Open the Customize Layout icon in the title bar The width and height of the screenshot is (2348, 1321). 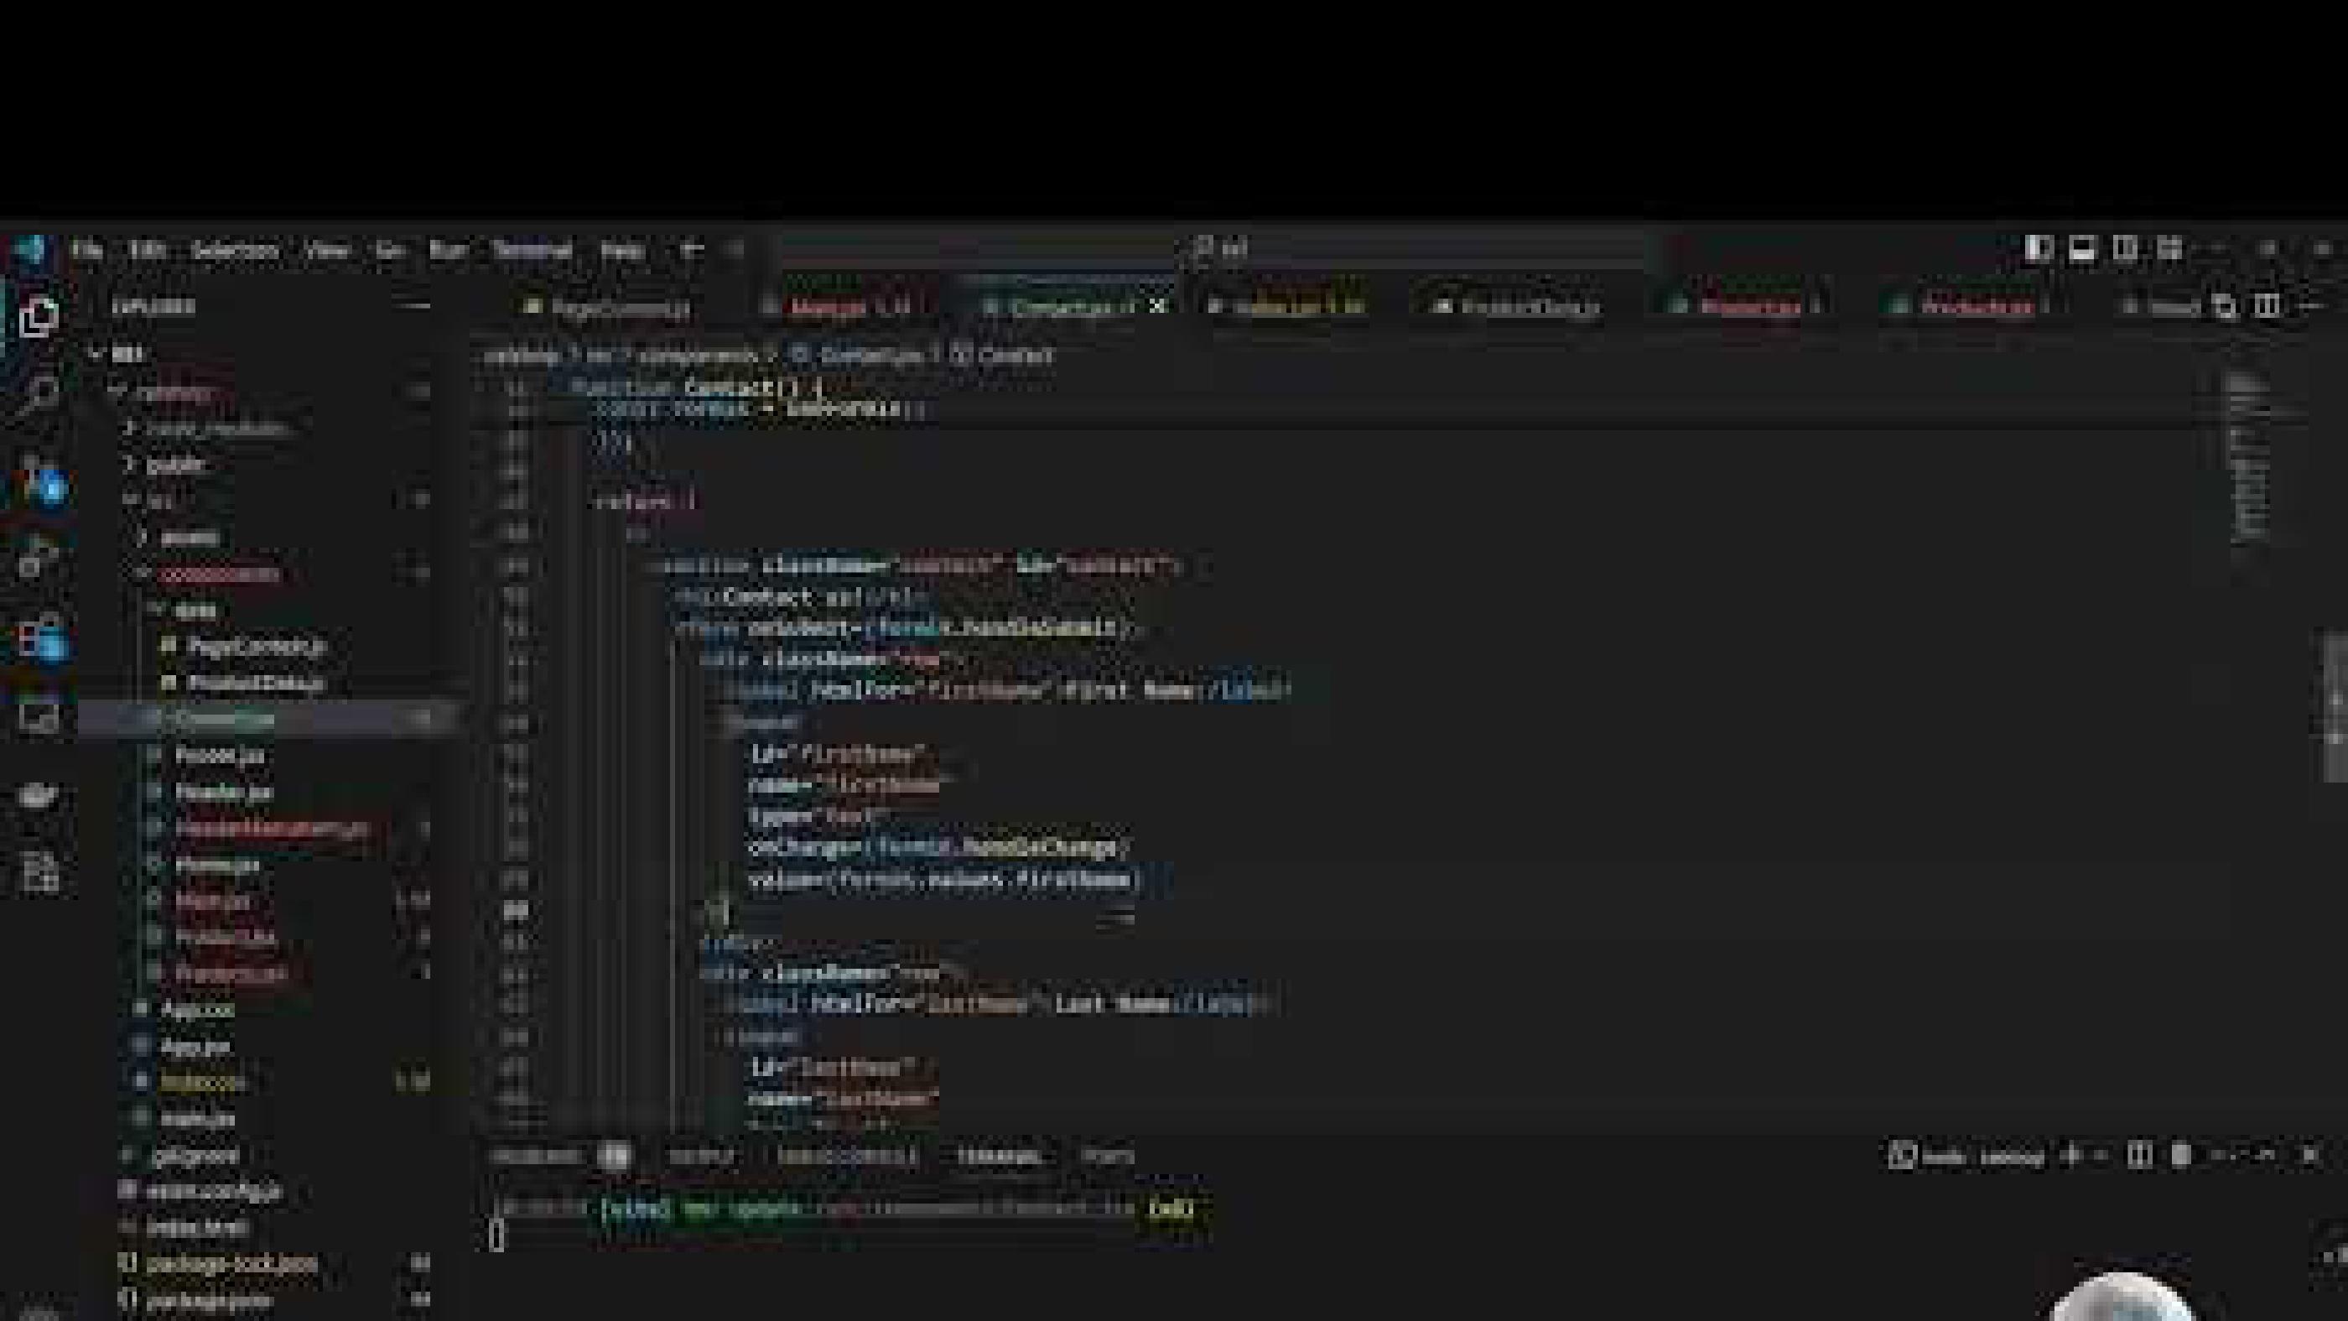click(x=2170, y=249)
